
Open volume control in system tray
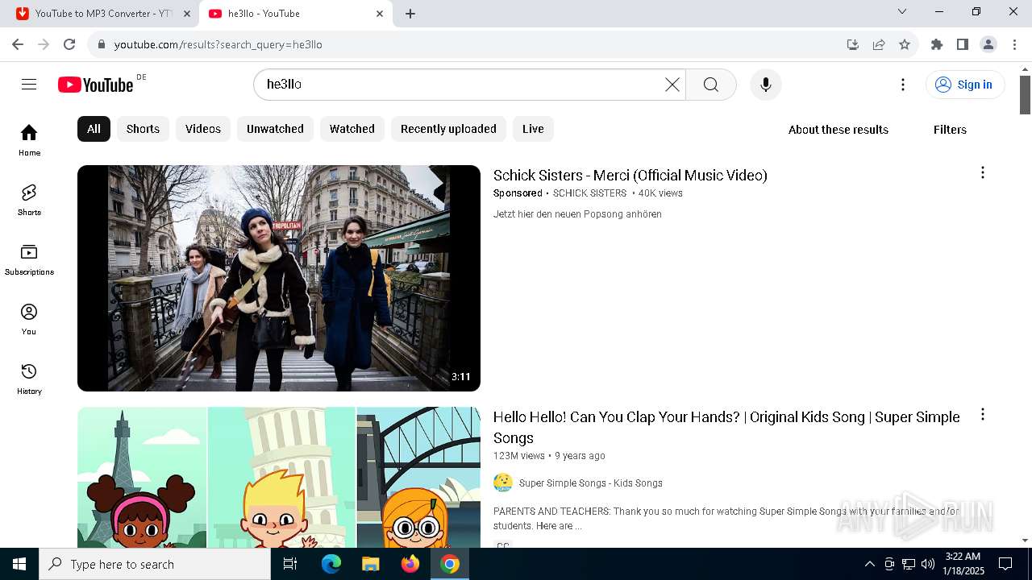tap(928, 564)
